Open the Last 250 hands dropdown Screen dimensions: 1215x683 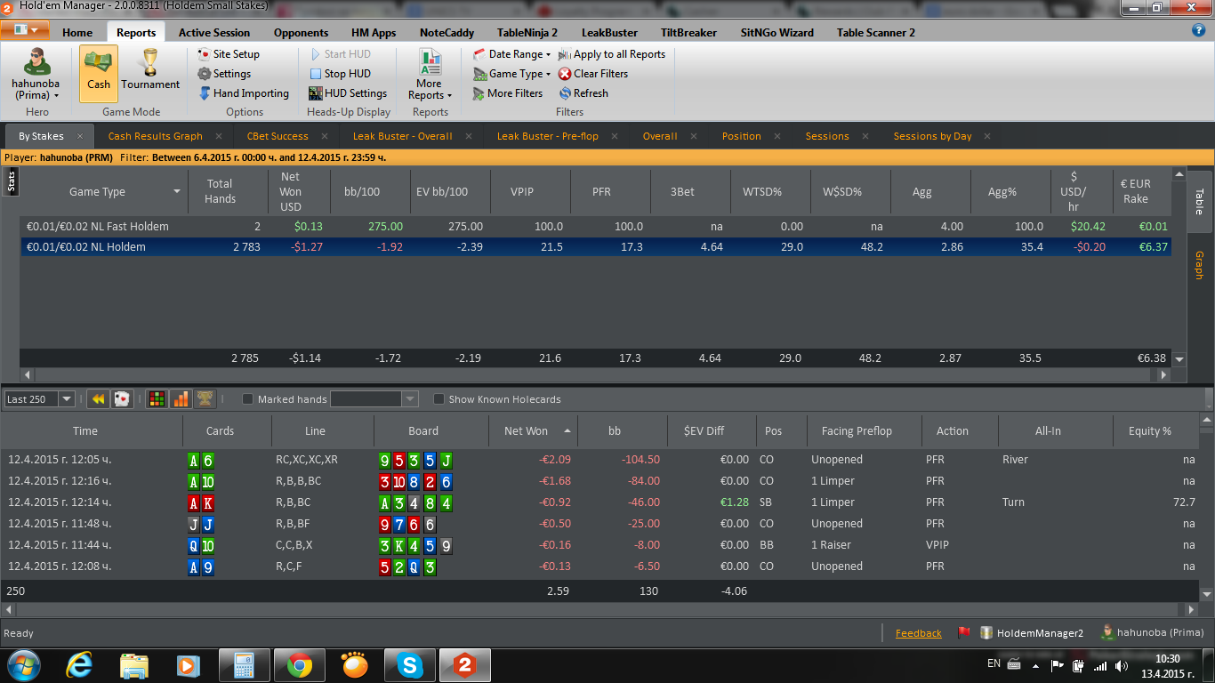pyautogui.click(x=67, y=399)
